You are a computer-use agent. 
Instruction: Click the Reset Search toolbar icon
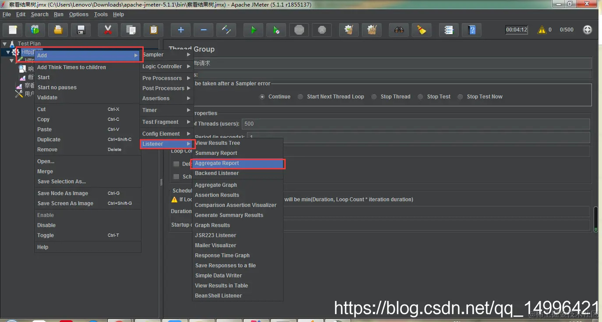coord(421,30)
